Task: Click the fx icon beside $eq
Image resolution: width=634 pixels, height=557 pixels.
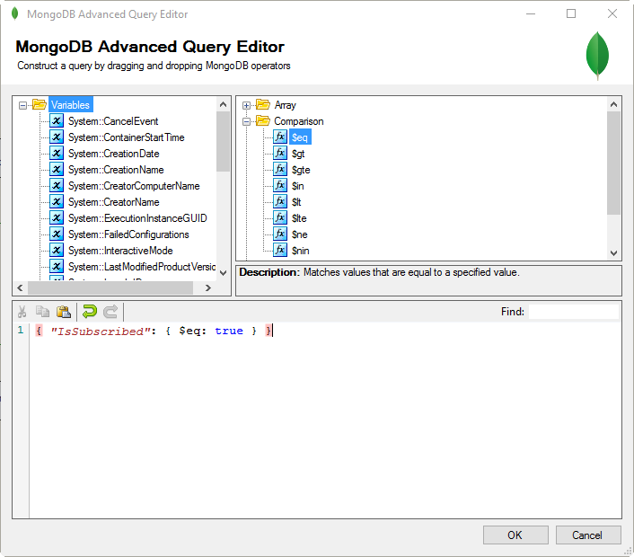Action: pos(280,137)
